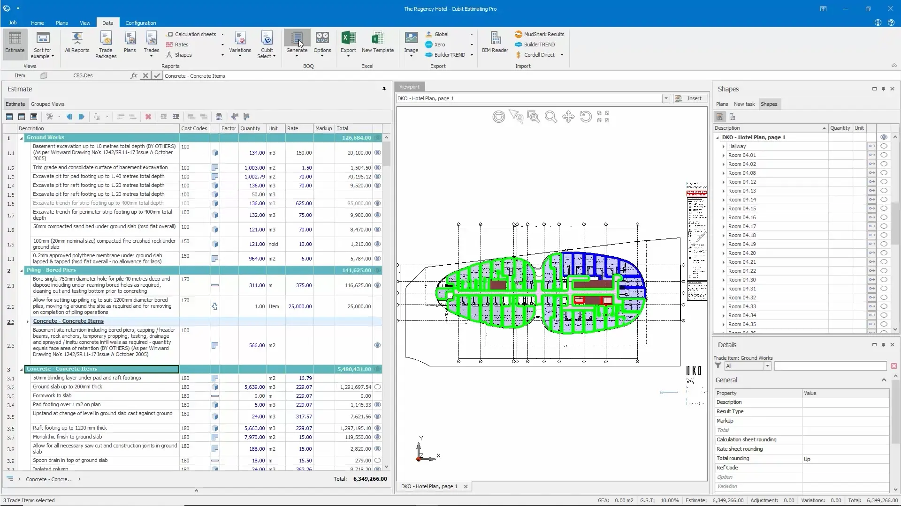Viewport: 901px width, 506px height.
Task: Click the Details trade item filter input field
Action: tap(830, 366)
